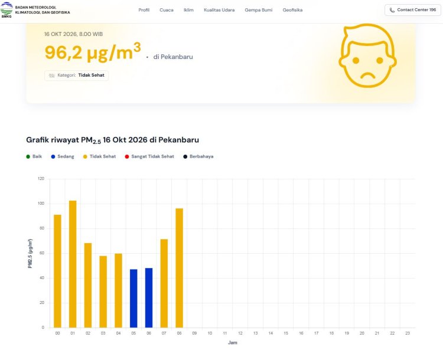Click the 100 y-axis tick label
The width and height of the screenshot is (443, 350).
(41, 204)
